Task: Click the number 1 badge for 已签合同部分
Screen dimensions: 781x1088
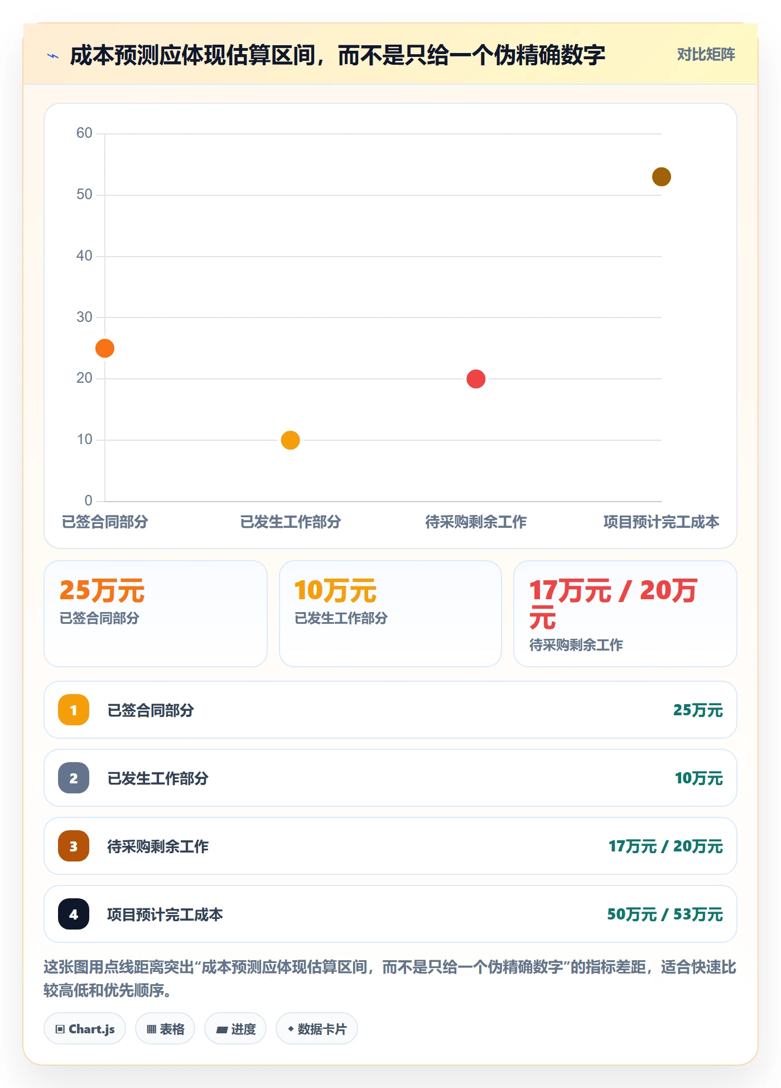Action: click(74, 710)
